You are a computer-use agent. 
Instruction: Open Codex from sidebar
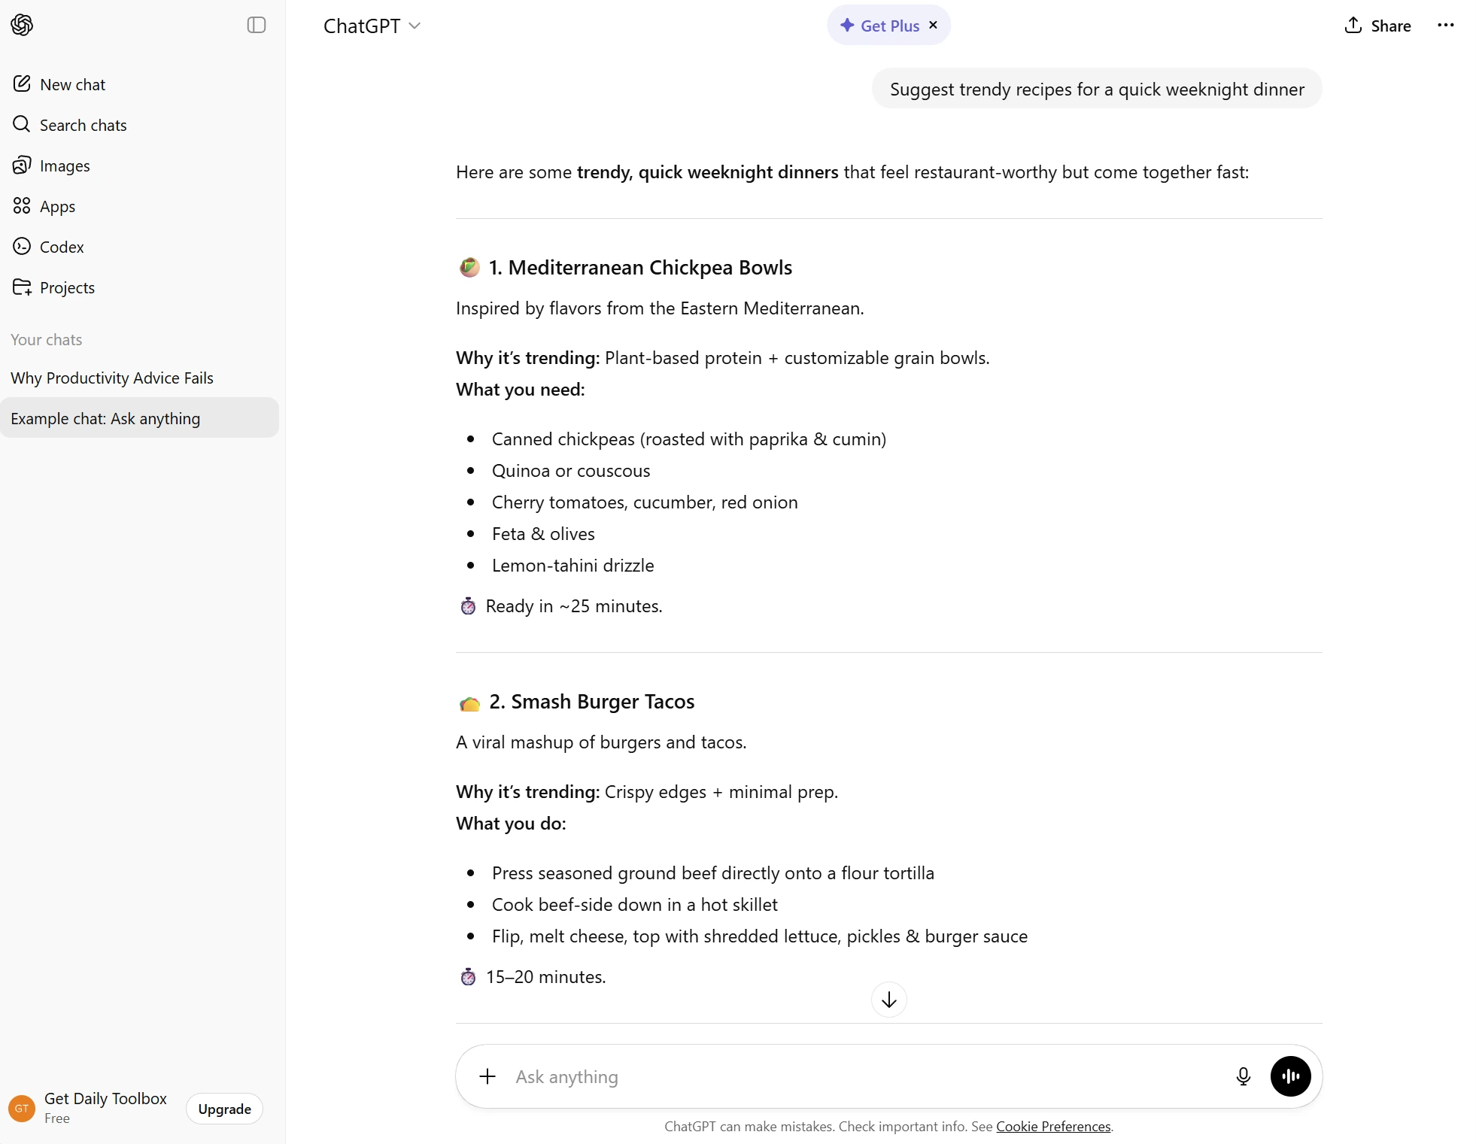pos(62,247)
